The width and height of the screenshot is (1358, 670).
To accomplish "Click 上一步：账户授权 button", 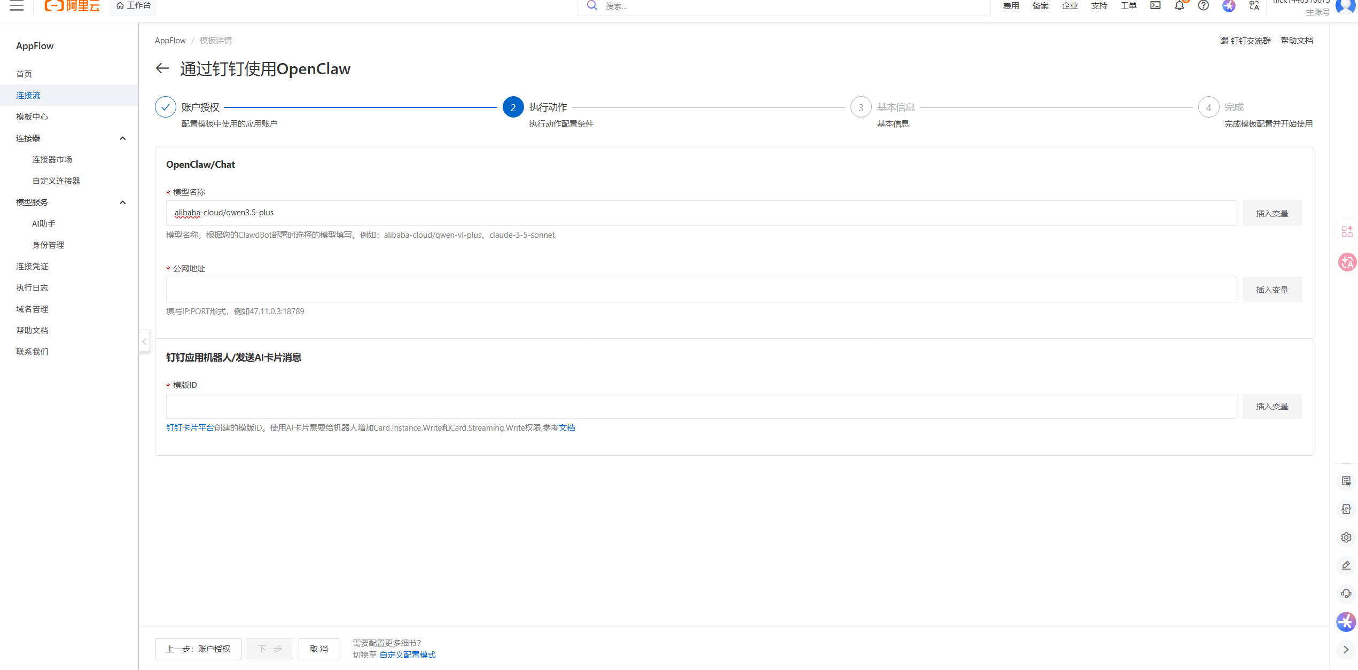I will 198,649.
